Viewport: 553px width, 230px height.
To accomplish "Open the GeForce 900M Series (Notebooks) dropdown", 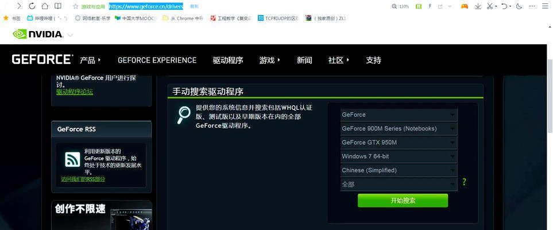I will pos(399,129).
